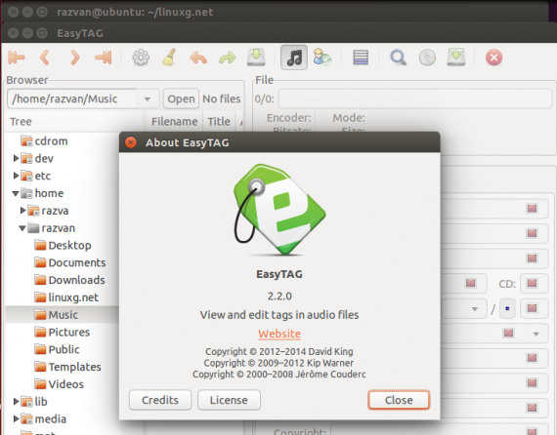Expand the razva folder in tree
The height and width of the screenshot is (435, 557).
click(23, 211)
